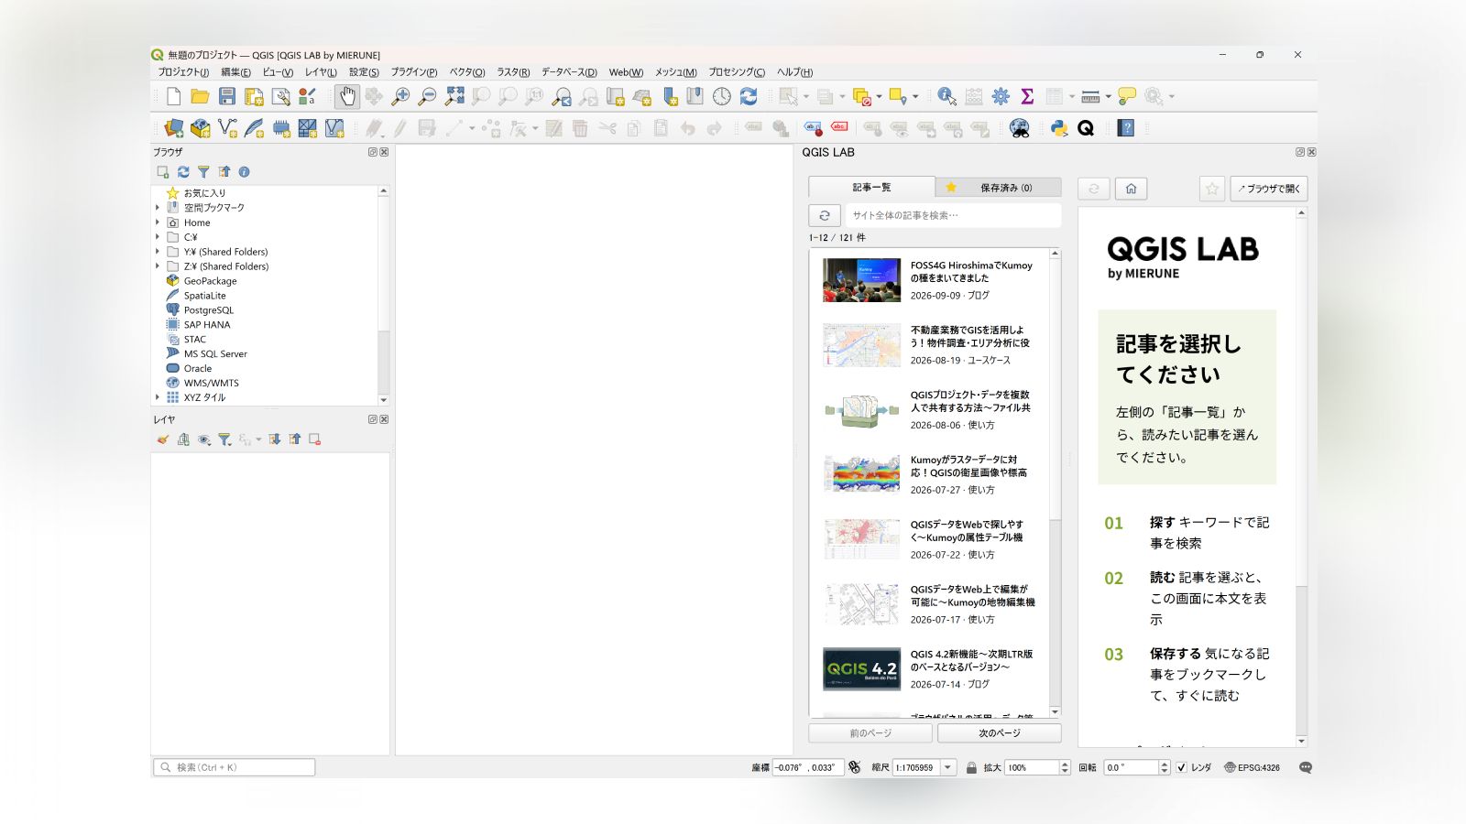Click the QGIS LAB Q plugin icon
This screenshot has height=824, width=1466.
click(x=1086, y=128)
